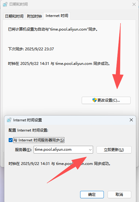Click the Internet 时间设置 dialog title icon
Viewport: 139px width, 202px height.
click(x=9, y=120)
